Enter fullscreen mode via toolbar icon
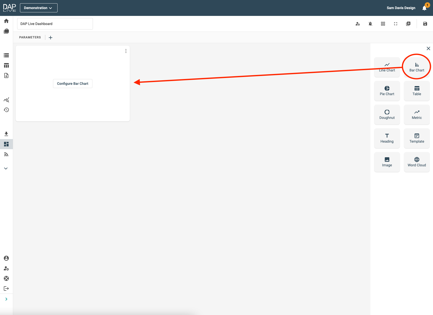Viewport: 433px width, 315px height. pyautogui.click(x=396, y=24)
